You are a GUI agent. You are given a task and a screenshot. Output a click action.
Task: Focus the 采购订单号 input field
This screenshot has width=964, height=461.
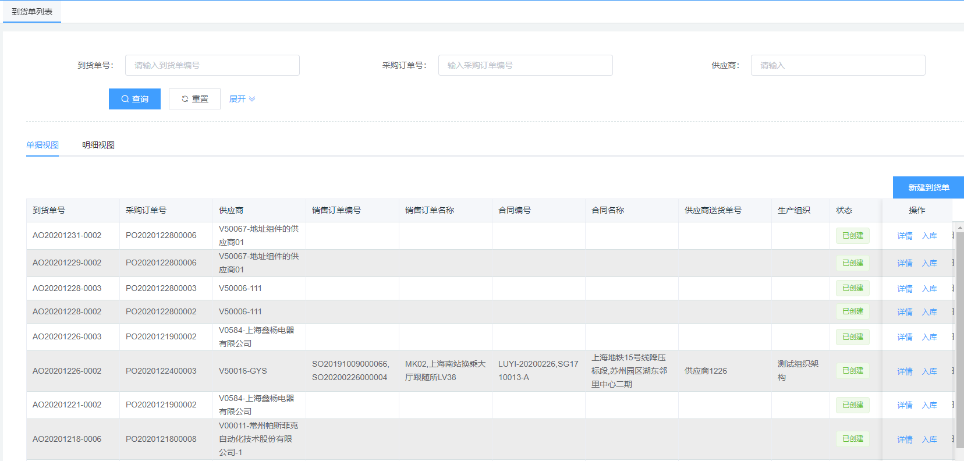pos(525,65)
